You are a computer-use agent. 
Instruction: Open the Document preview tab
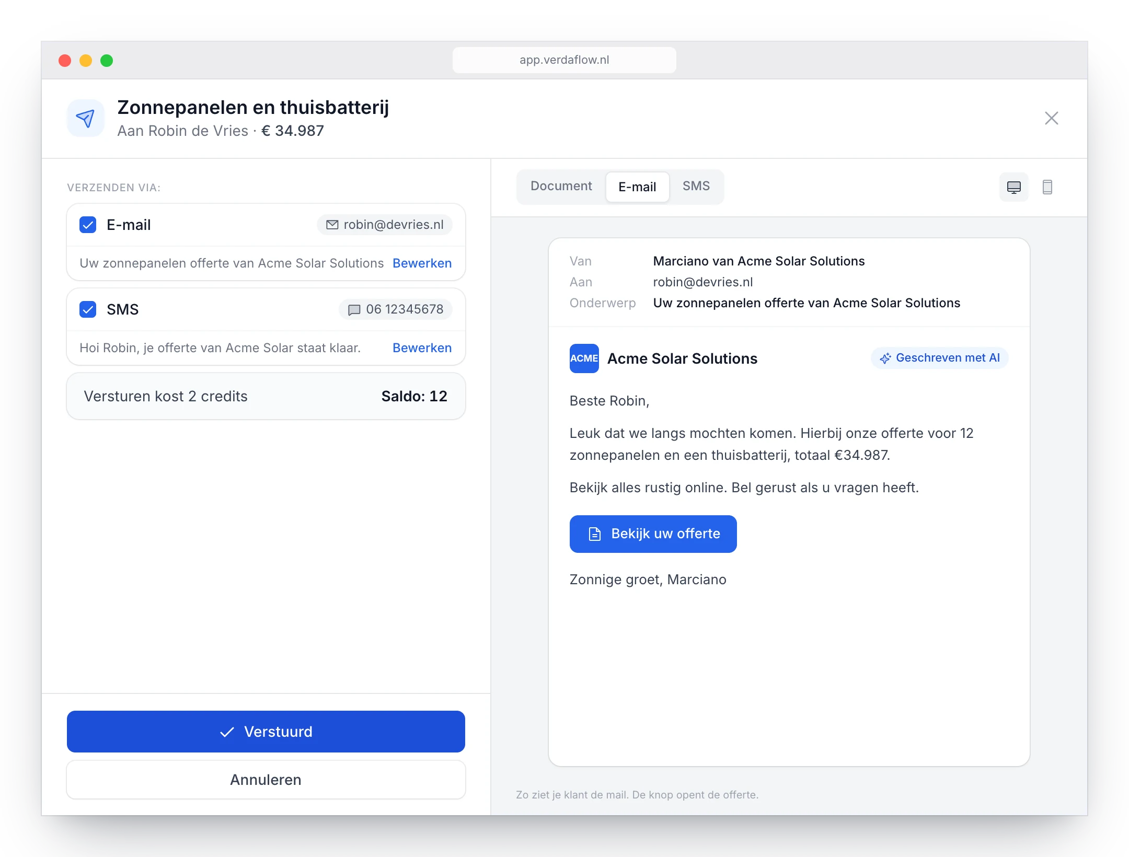pos(561,187)
